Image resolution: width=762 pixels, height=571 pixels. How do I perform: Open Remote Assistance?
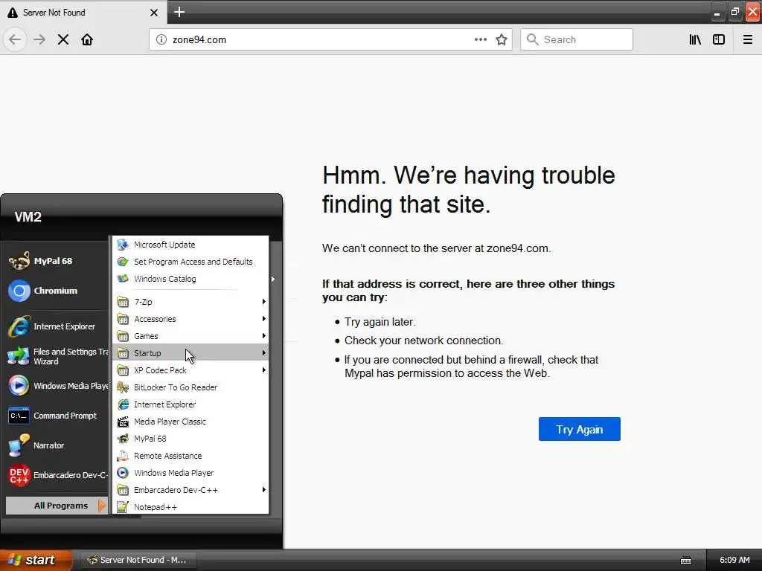190,456
